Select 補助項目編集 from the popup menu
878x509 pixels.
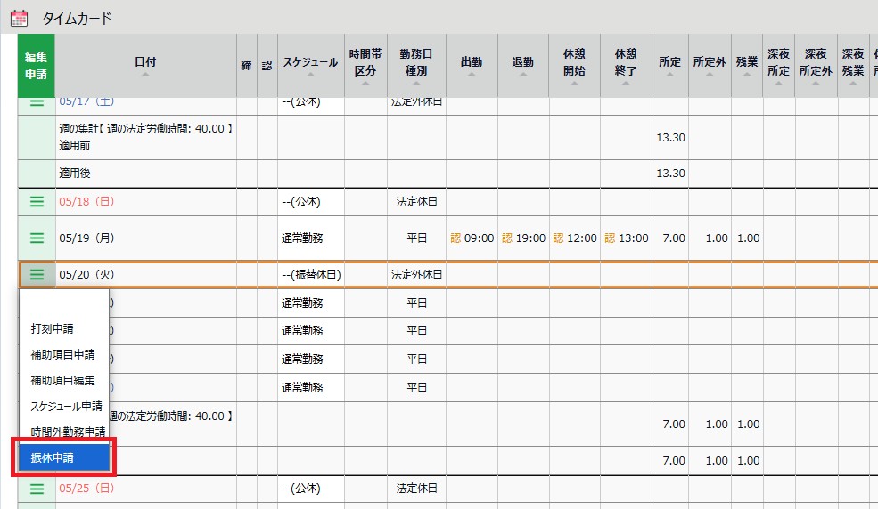tap(62, 380)
